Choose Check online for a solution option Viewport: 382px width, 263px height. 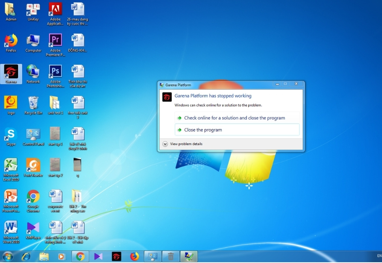point(237,118)
